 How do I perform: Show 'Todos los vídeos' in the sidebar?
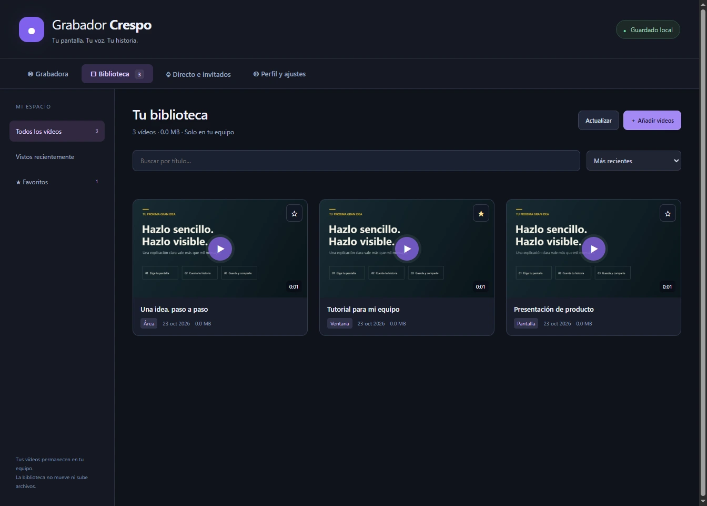pyautogui.click(x=57, y=131)
